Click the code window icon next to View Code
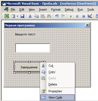This screenshot has height=101, width=98. point(43,97)
